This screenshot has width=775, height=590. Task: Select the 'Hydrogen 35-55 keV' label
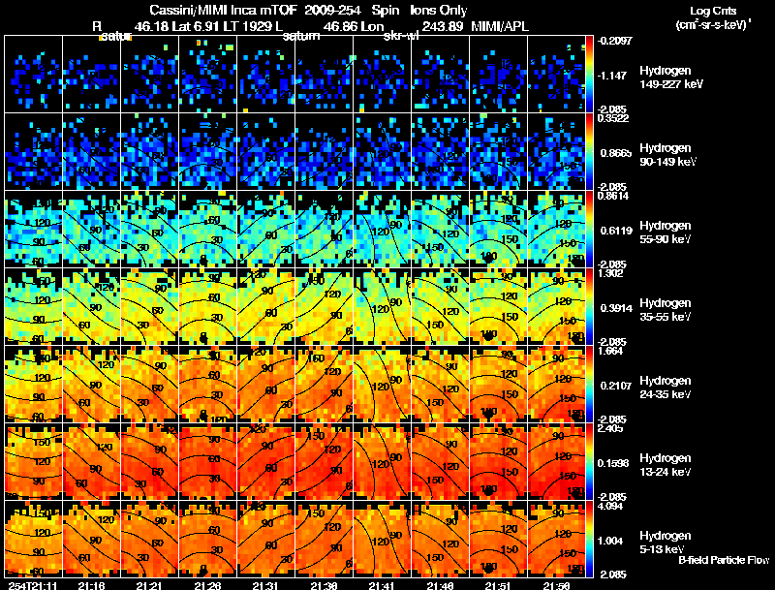coord(665,310)
